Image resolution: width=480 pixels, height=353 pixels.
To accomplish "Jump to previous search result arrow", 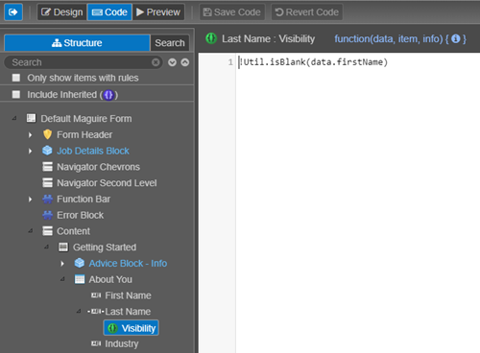I will tap(185, 62).
